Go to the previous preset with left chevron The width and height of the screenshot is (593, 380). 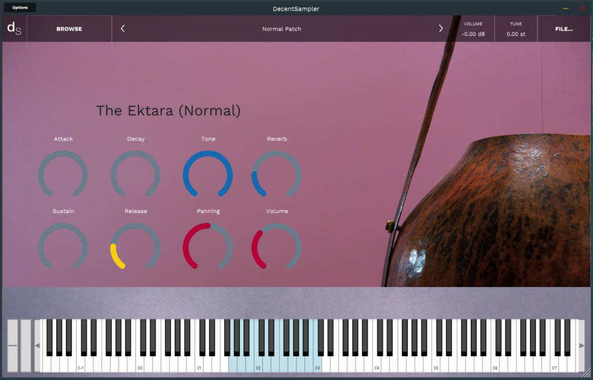pos(123,29)
